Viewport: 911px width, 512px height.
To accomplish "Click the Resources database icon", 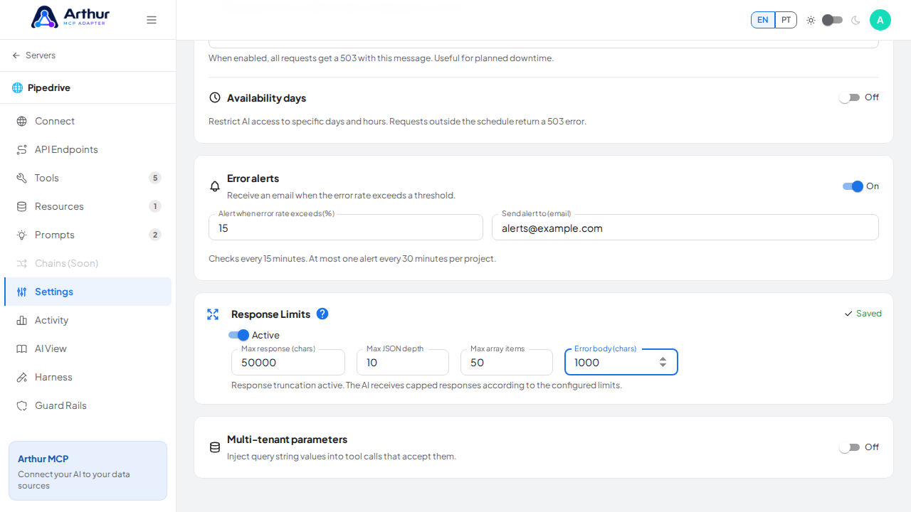I will [22, 206].
